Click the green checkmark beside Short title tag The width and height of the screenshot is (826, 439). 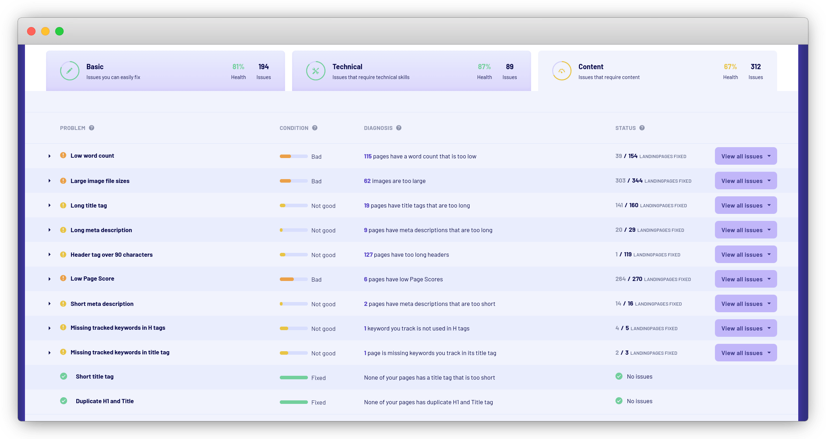click(64, 376)
